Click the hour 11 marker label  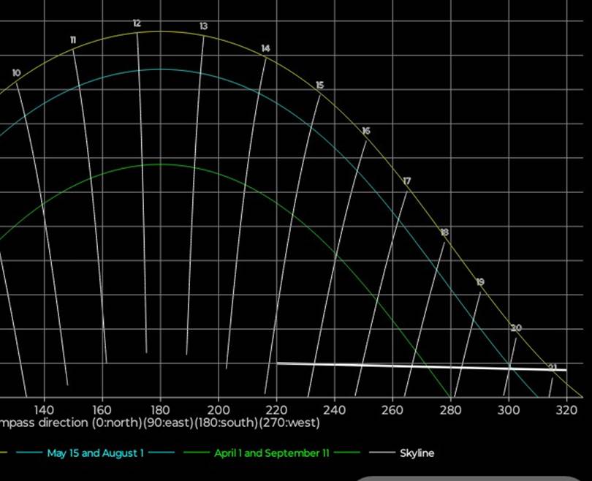72,39
